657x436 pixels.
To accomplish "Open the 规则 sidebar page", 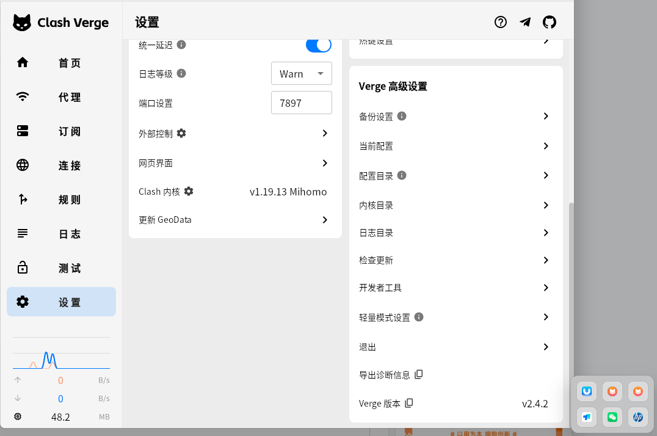I will (x=61, y=200).
